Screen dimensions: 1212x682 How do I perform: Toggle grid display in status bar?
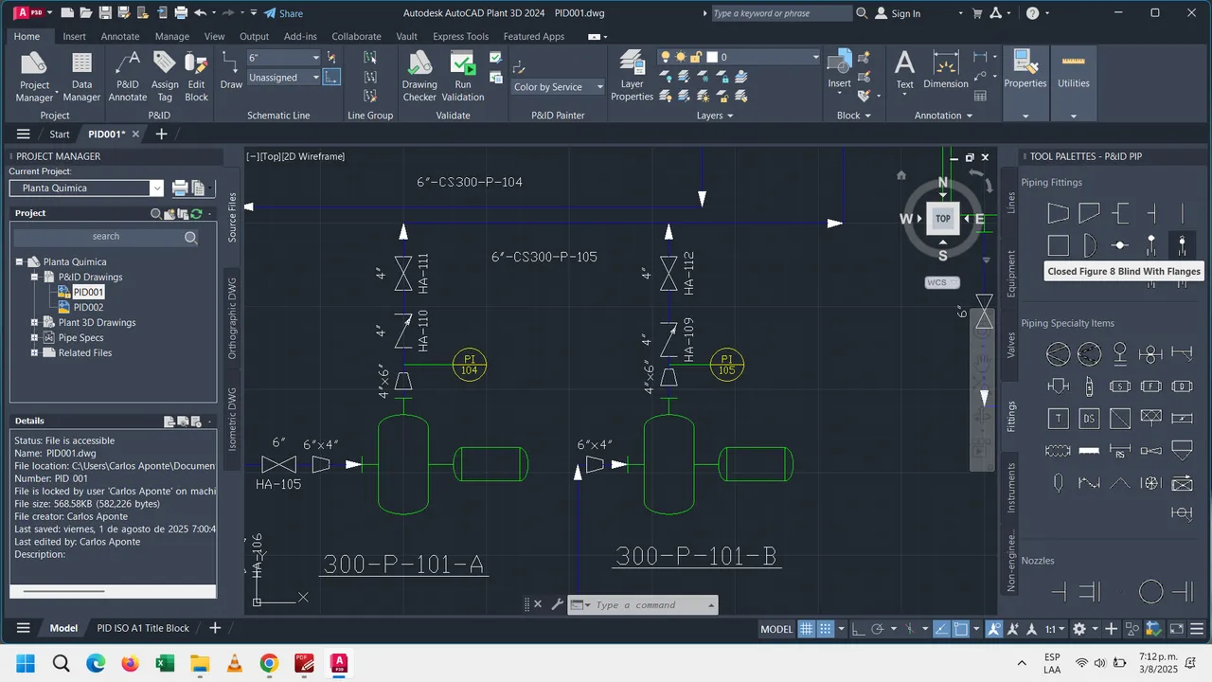pos(807,629)
